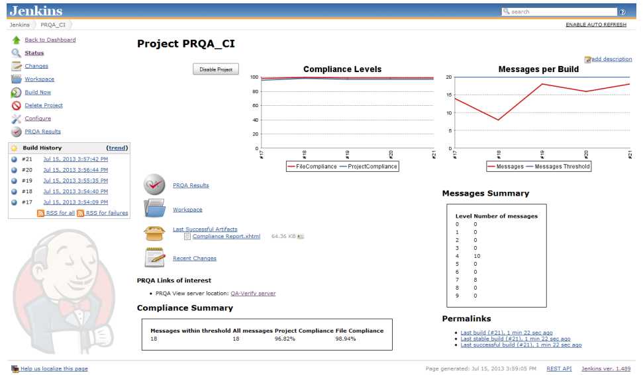Click the Jenkins logo in header
The height and width of the screenshot is (375, 643).
(x=36, y=11)
